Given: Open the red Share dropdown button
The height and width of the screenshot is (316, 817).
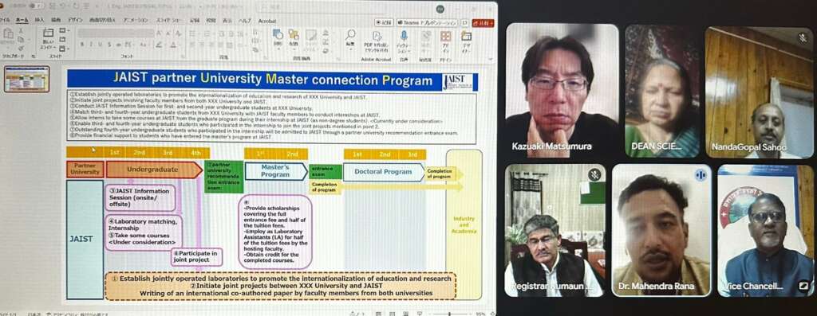Looking at the screenshot, I should pos(483,23).
